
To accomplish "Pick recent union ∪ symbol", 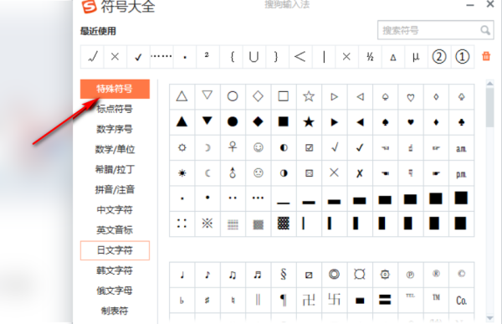I will pyautogui.click(x=254, y=57).
